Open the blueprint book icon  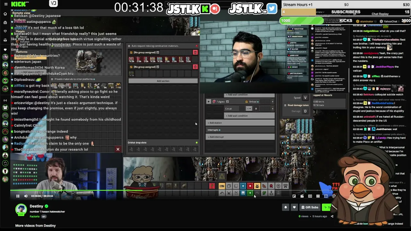pos(243,193)
